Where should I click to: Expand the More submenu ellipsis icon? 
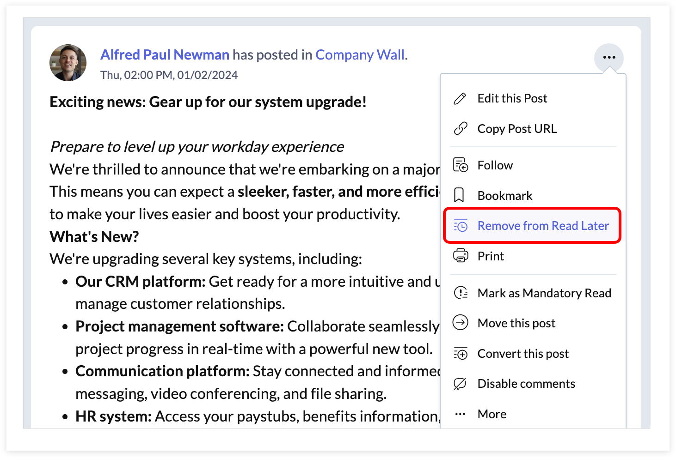pyautogui.click(x=460, y=414)
